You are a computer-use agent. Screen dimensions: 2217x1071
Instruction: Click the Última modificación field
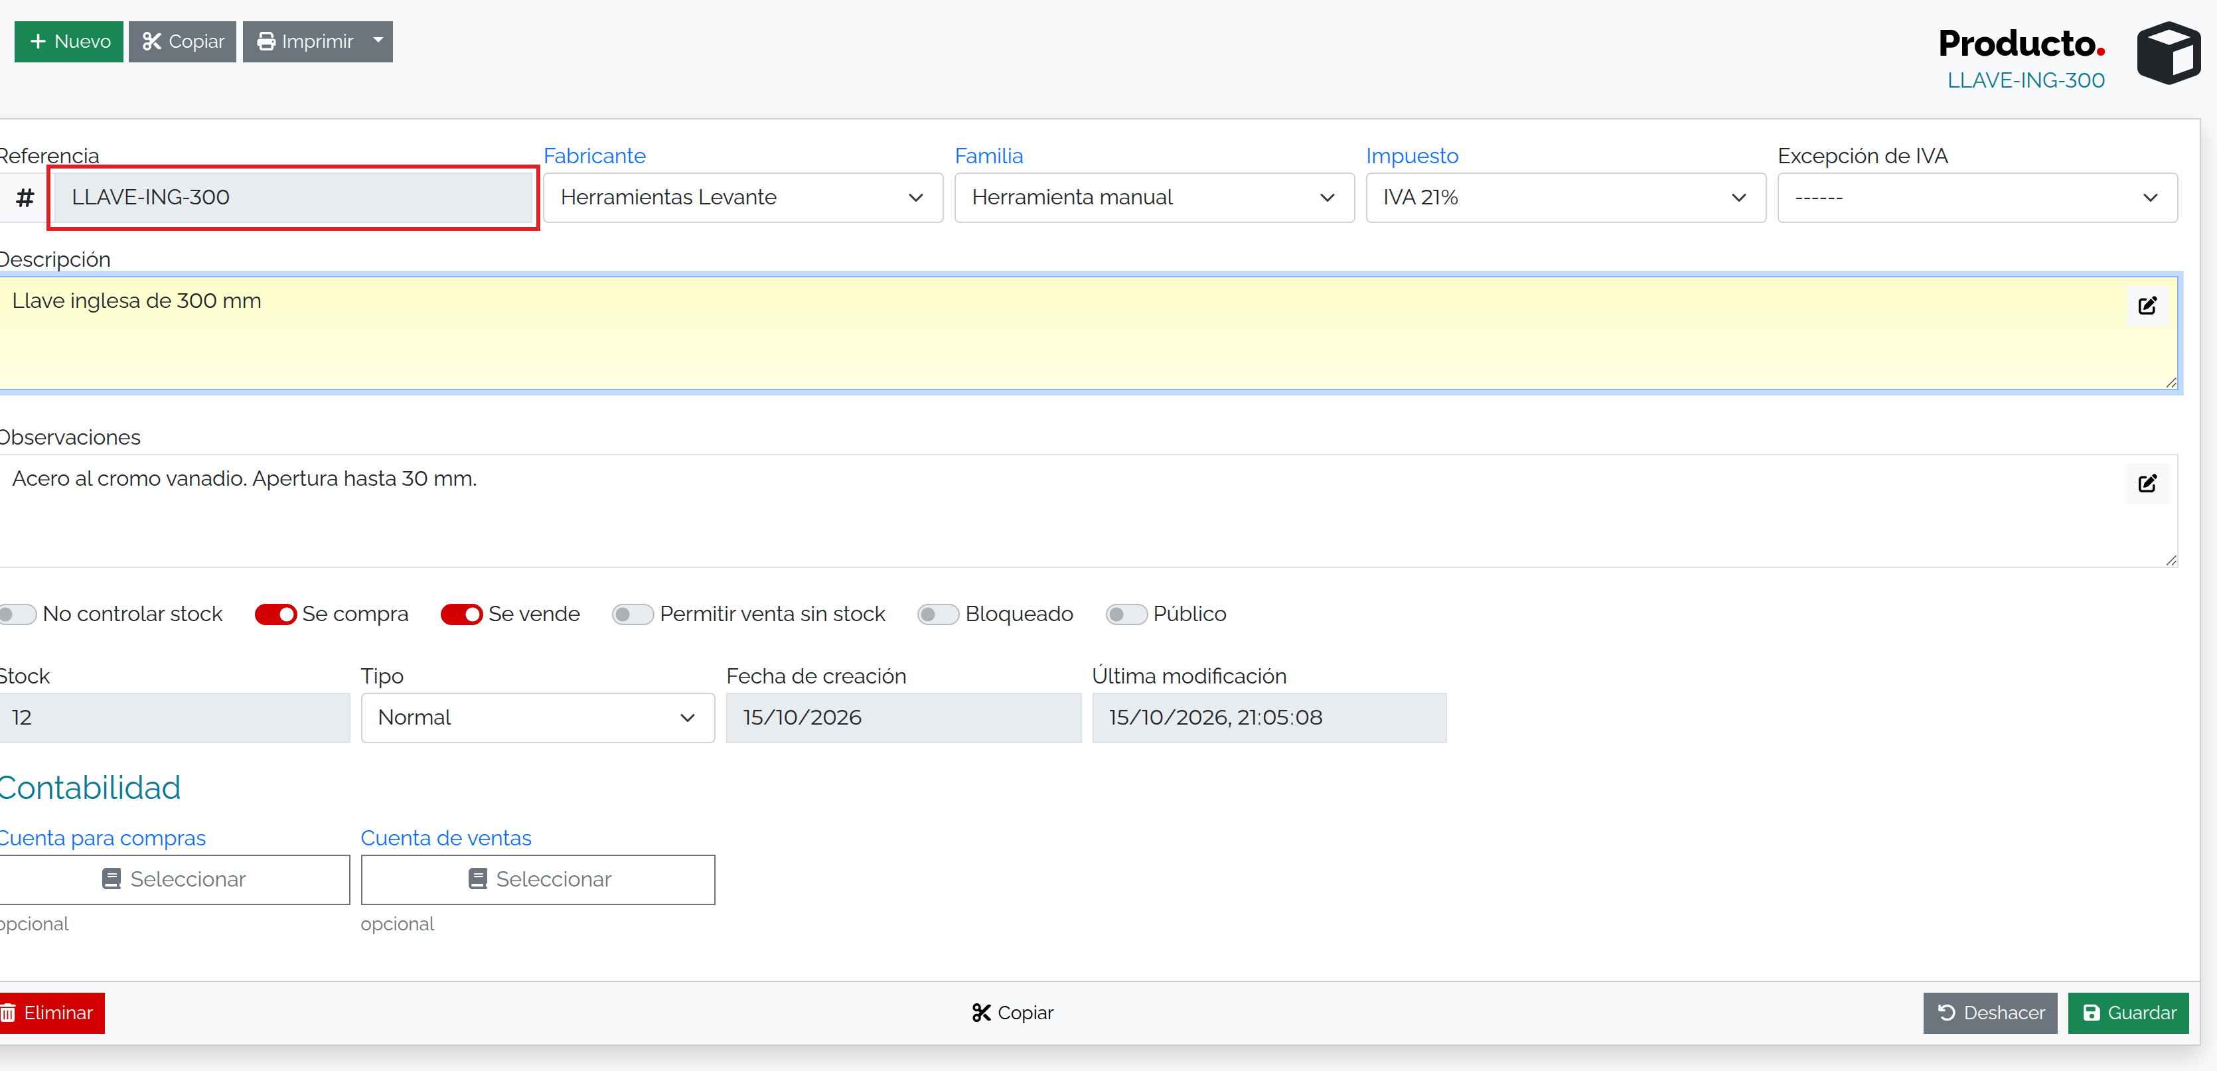point(1269,717)
